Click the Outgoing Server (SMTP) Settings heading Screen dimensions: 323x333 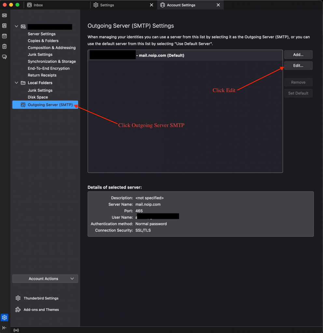[131, 26]
